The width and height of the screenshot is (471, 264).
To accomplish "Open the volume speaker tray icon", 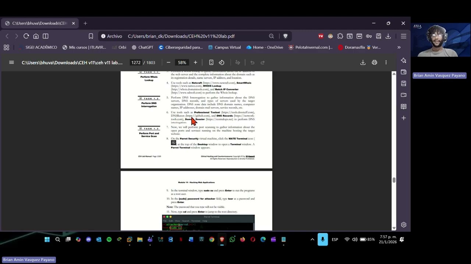I will [x=354, y=239].
